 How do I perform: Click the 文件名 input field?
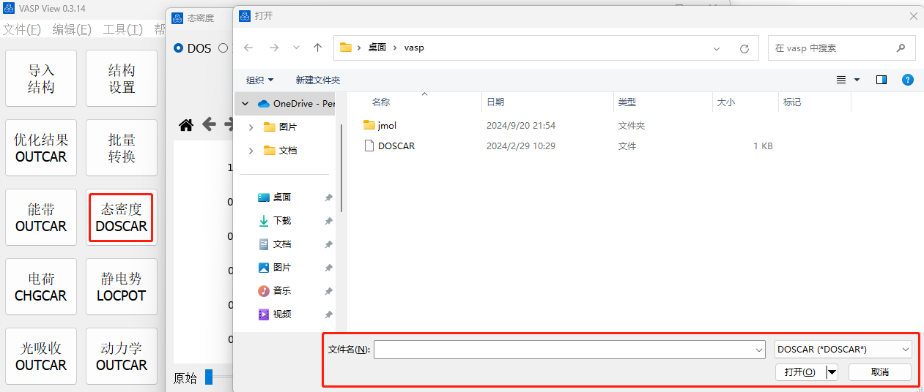click(569, 350)
